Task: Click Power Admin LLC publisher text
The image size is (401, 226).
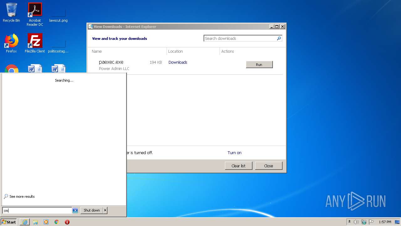Action: (x=114, y=68)
